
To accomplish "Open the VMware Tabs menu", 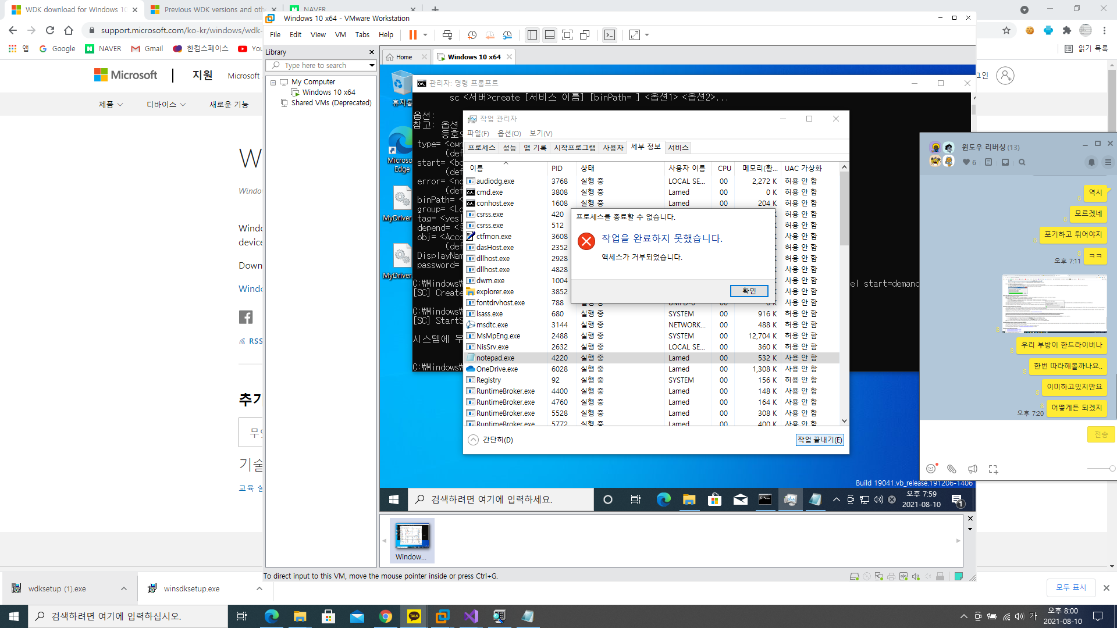I will click(362, 35).
